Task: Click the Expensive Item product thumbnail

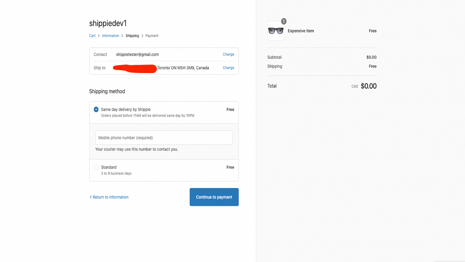Action: (x=276, y=31)
